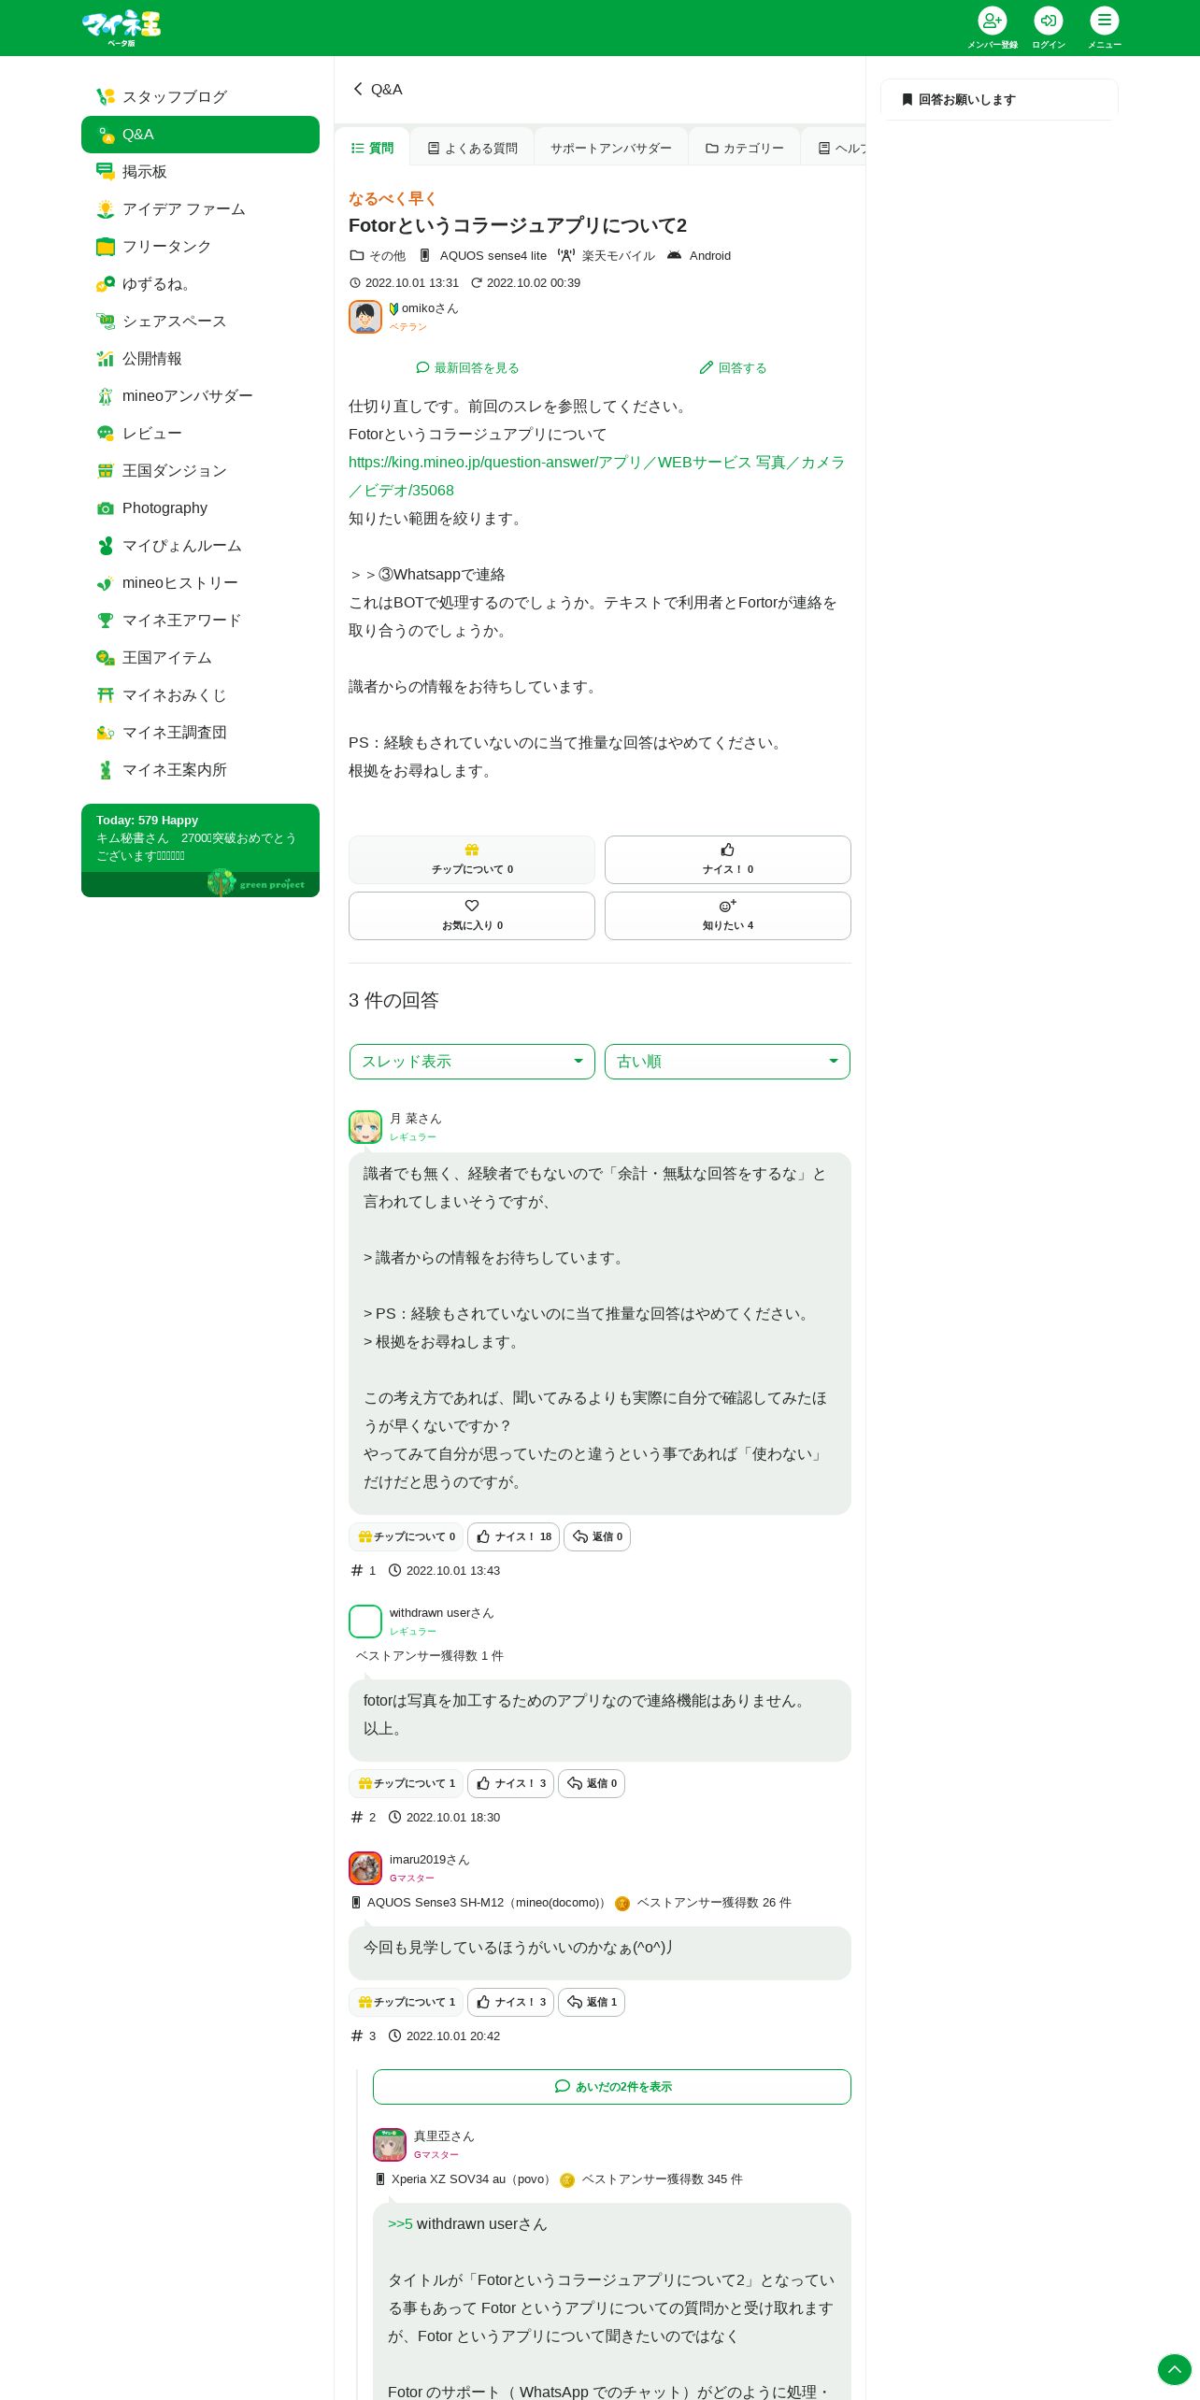The image size is (1200, 2400).
Task: Click the 王国ダンジョン sidebar icon
Action: pyautogui.click(x=106, y=471)
